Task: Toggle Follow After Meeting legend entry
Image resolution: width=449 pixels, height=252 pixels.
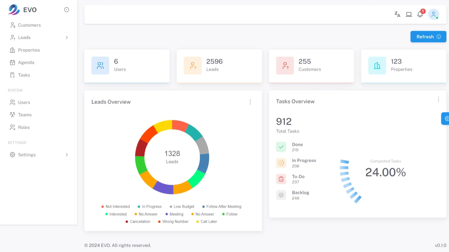Action: pos(222,207)
